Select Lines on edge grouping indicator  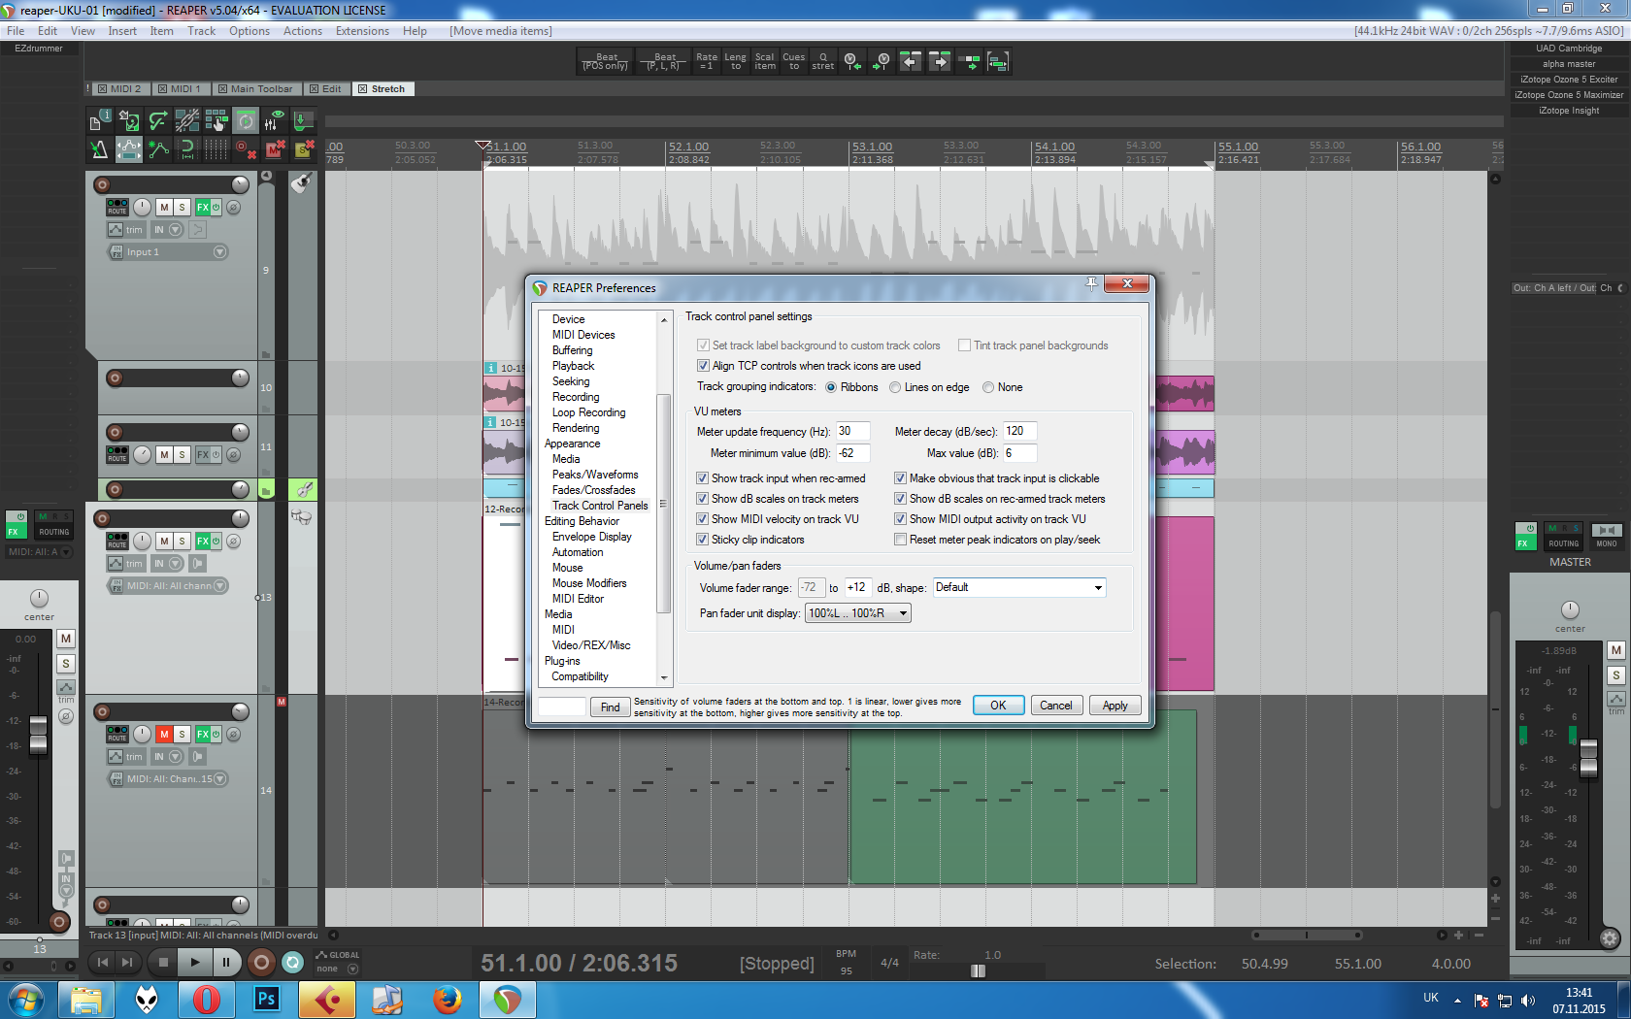[895, 388]
